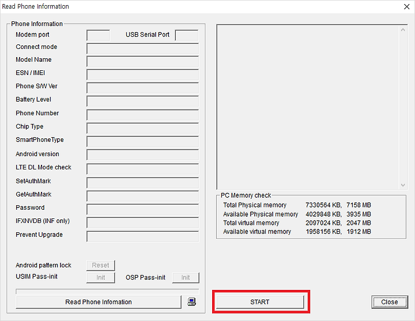Screen dimensions: 415x321
Task: Click the Modem port field
Action: click(x=98, y=35)
